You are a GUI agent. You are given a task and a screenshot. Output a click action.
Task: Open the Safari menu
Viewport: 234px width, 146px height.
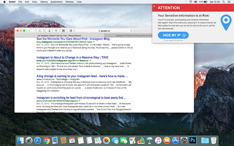click(x=12, y=2)
